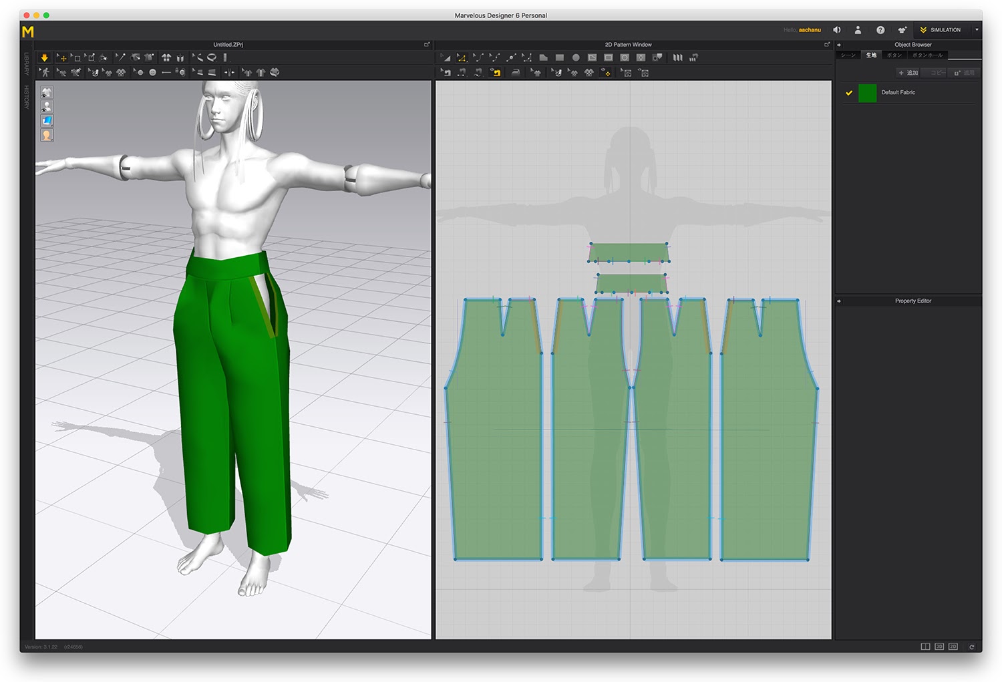Toggle avatar visibility in 3D view
The width and height of the screenshot is (1002, 682).
click(47, 106)
